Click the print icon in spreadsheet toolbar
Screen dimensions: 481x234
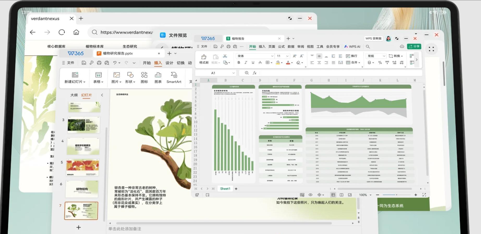(228, 46)
